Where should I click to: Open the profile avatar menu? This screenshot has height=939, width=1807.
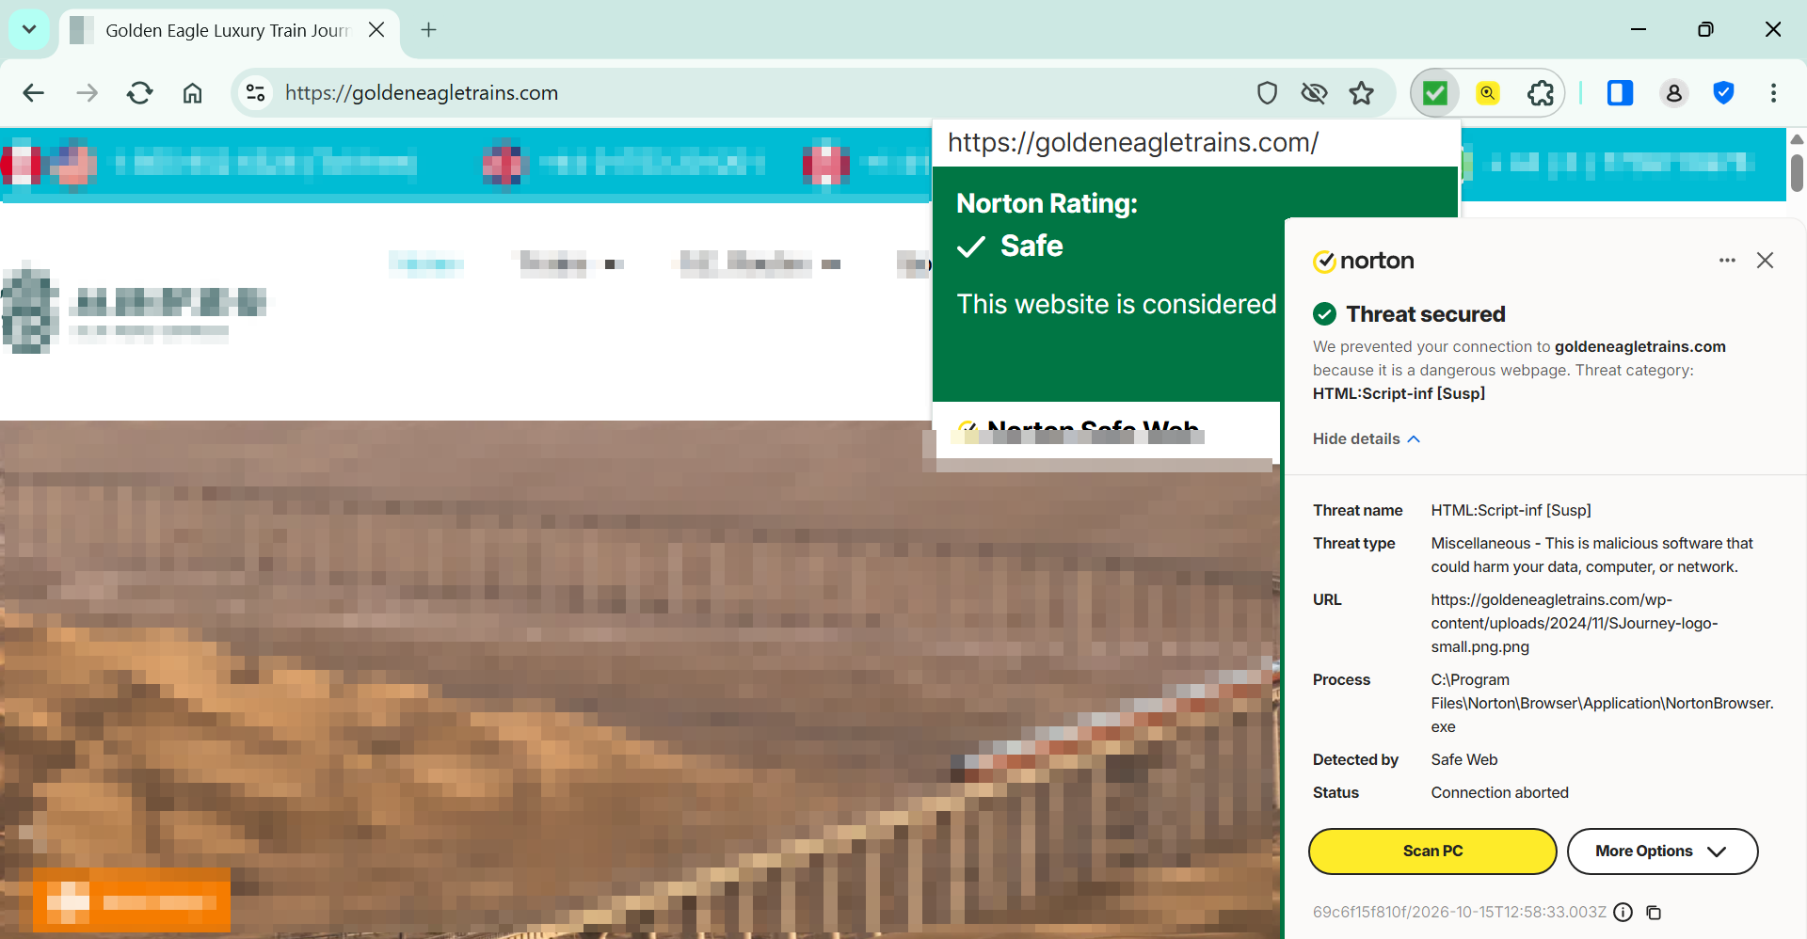click(x=1673, y=93)
